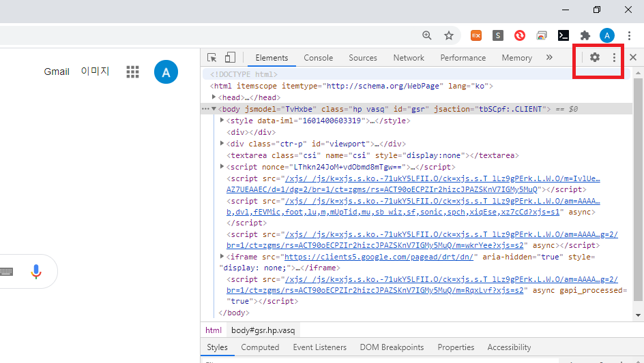This screenshot has height=363, width=644.
Task: Open Chrome three-dot main menu
Action: coord(629,35)
